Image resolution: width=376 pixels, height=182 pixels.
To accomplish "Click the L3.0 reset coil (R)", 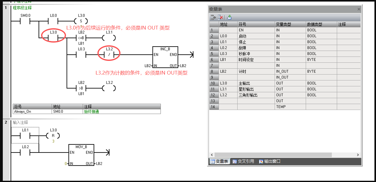I will pyautogui.click(x=53, y=136).
